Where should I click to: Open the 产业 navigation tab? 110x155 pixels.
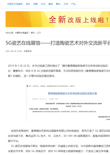[73, 4]
